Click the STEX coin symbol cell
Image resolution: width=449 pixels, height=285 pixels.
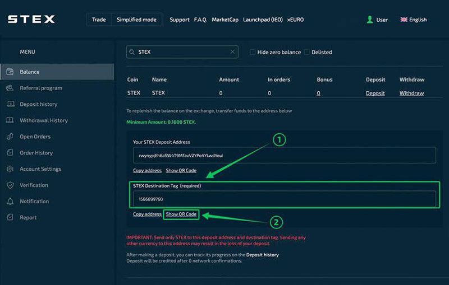click(x=134, y=93)
